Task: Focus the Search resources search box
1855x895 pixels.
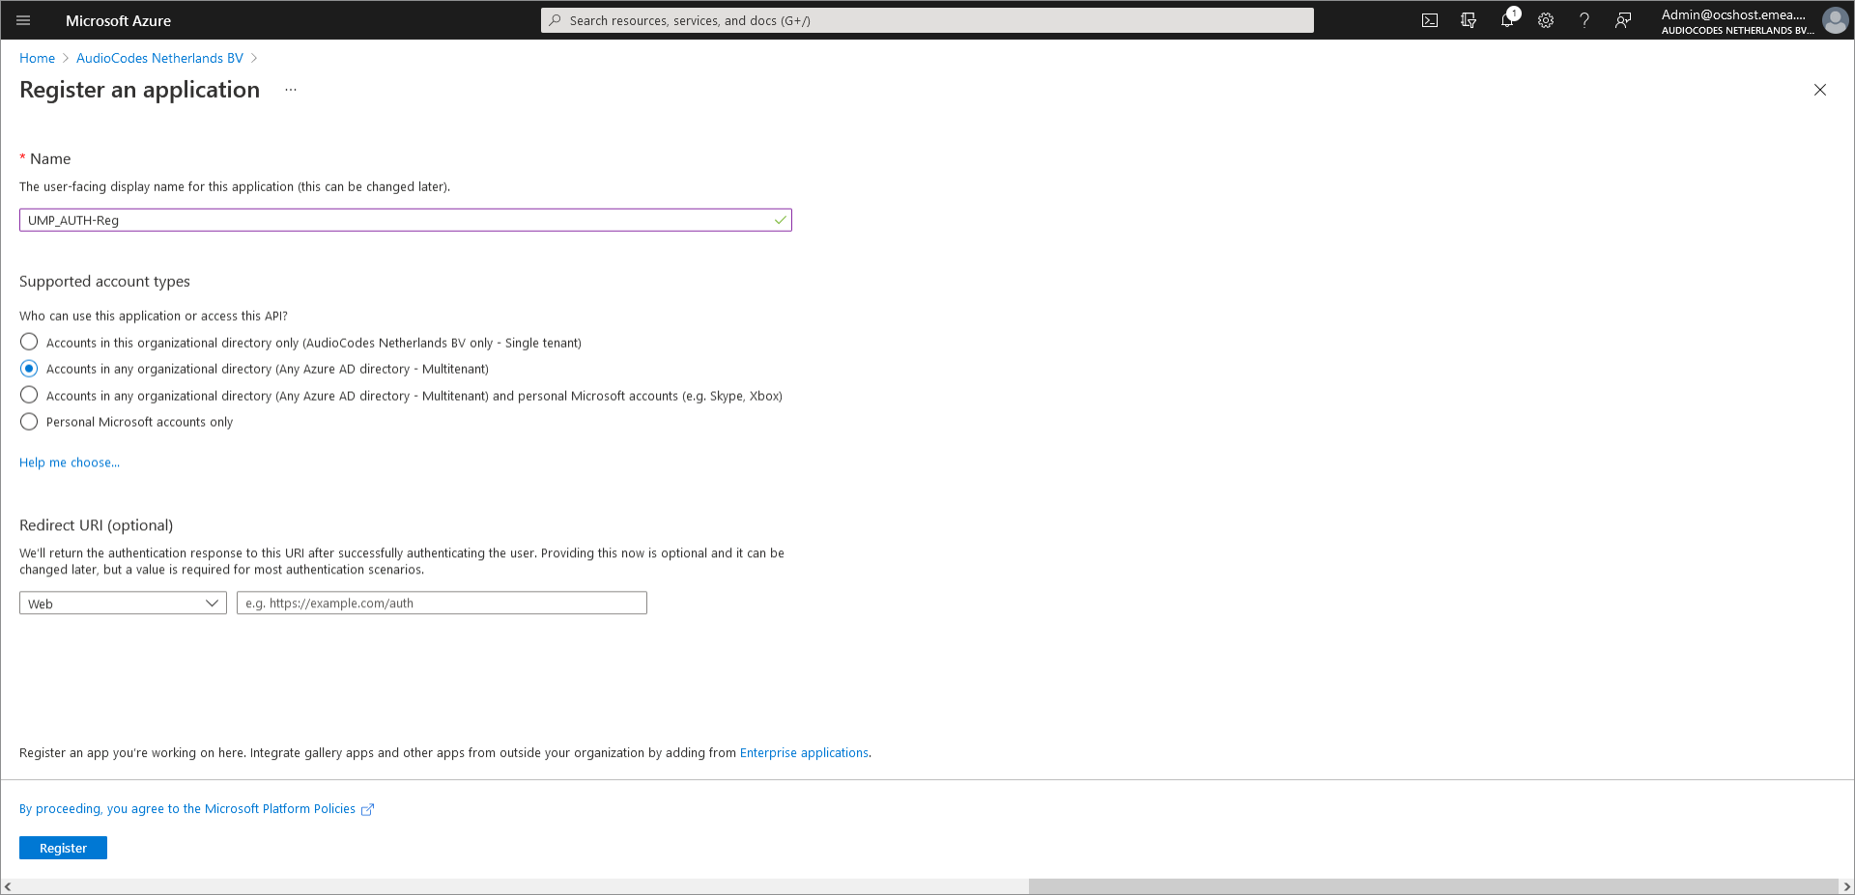Action: pos(927,20)
